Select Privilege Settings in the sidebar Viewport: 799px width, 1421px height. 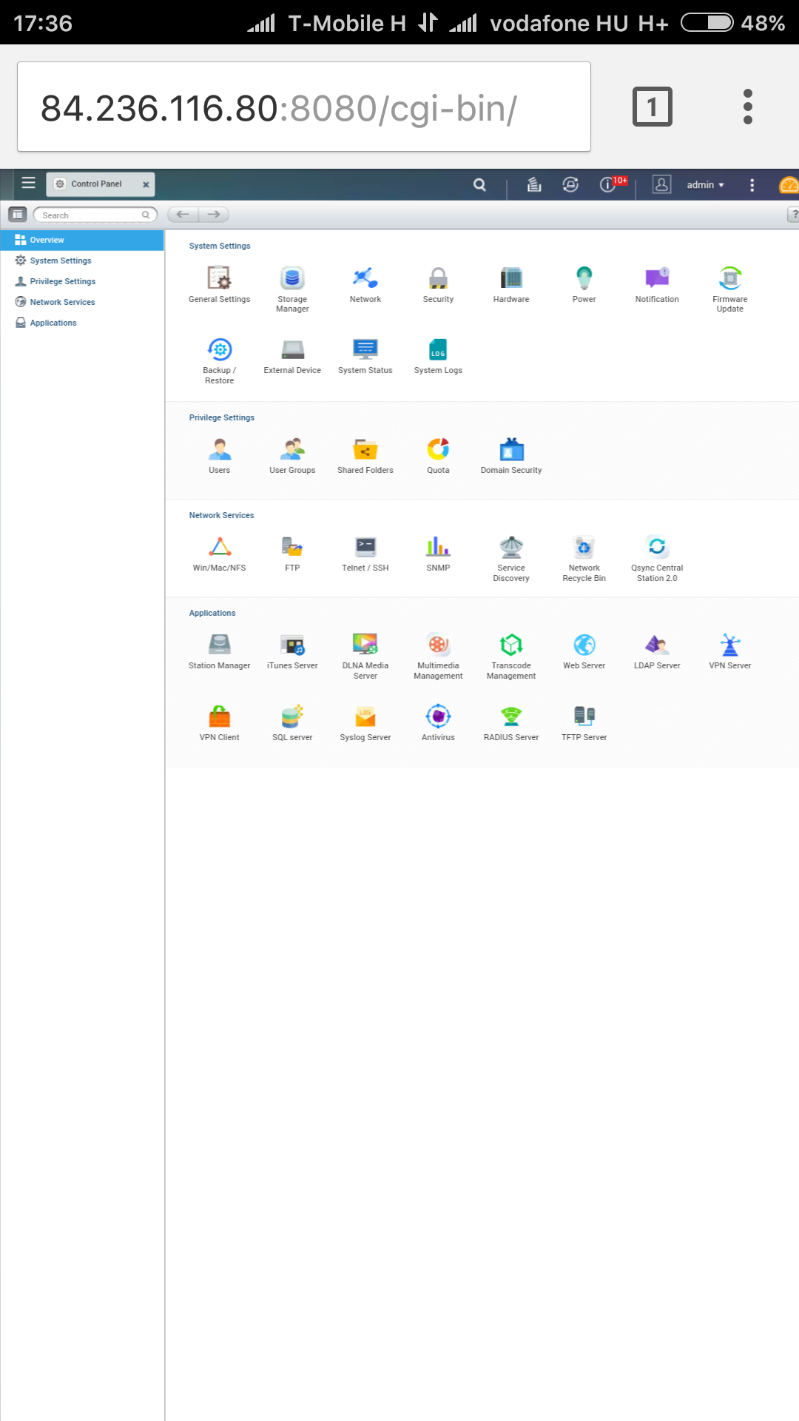(63, 281)
